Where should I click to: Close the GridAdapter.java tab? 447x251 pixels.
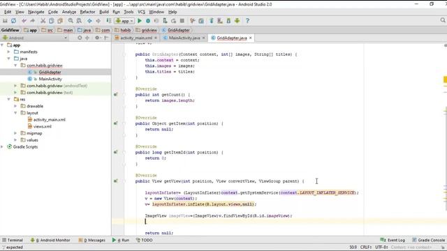pyautogui.click(x=251, y=38)
